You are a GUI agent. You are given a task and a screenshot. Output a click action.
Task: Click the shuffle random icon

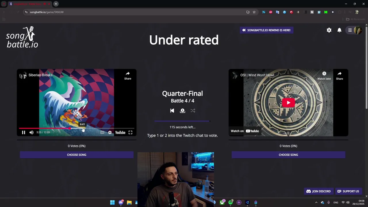pos(193,111)
